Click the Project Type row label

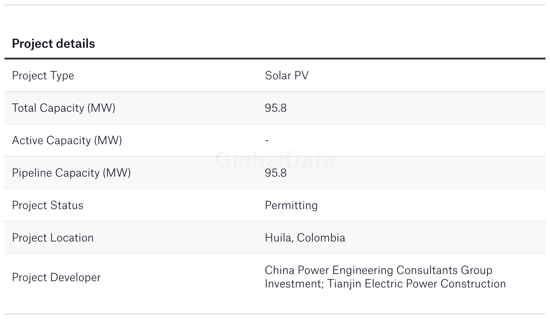tap(43, 76)
